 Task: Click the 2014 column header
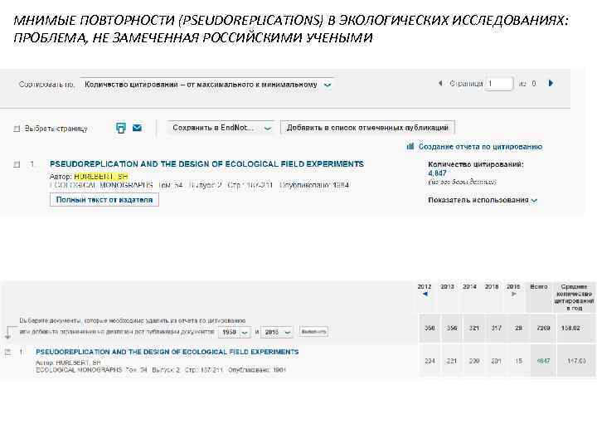coord(469,286)
